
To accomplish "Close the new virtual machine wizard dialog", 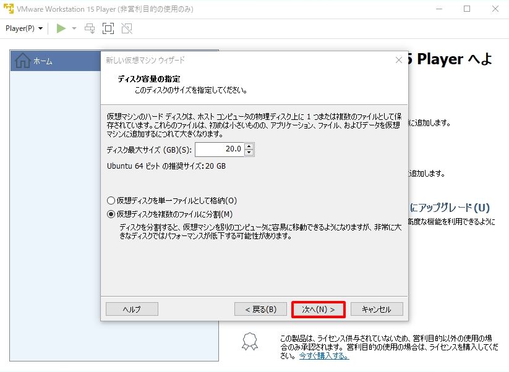I will click(x=399, y=60).
